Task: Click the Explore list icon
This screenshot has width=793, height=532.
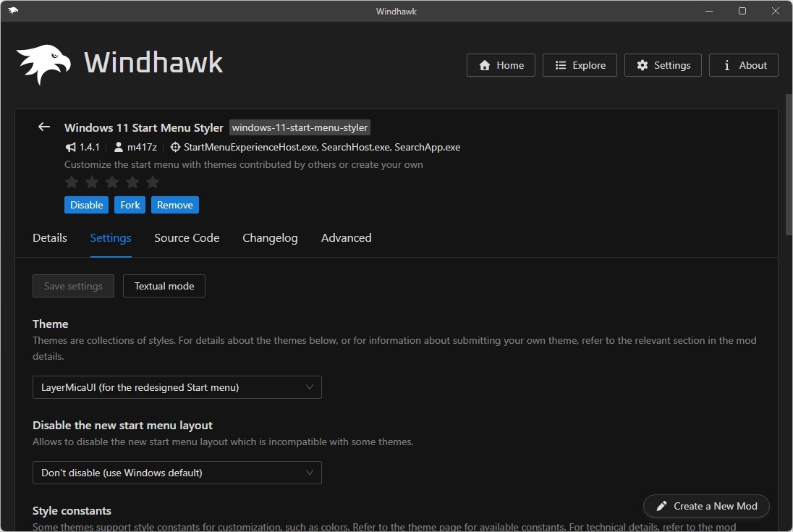Action: pyautogui.click(x=559, y=65)
